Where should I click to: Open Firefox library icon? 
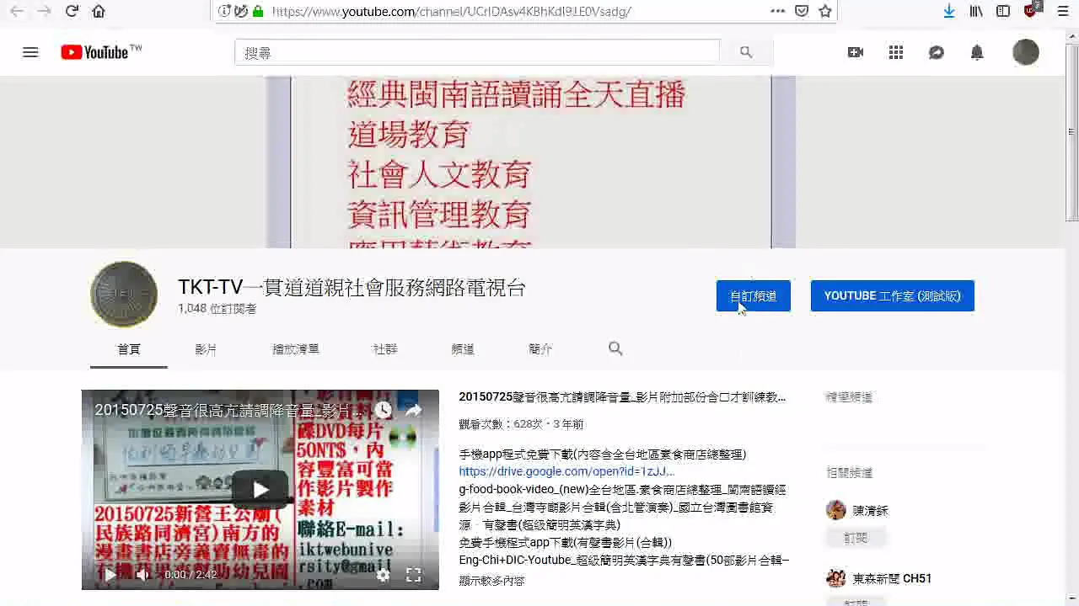click(976, 11)
